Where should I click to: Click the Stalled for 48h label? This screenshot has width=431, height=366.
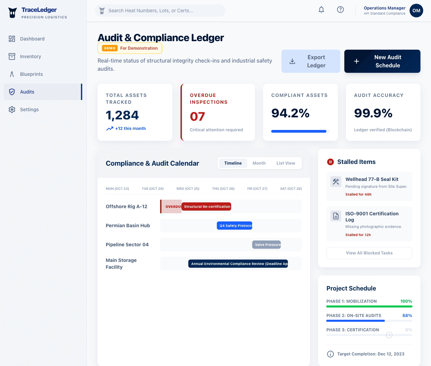pos(358,195)
